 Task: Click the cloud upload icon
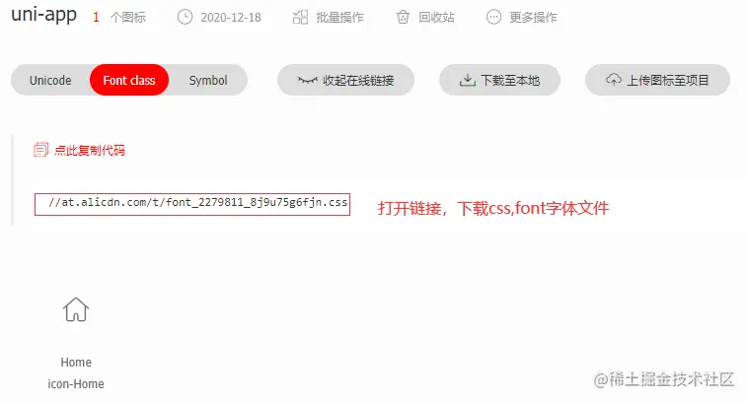click(614, 80)
